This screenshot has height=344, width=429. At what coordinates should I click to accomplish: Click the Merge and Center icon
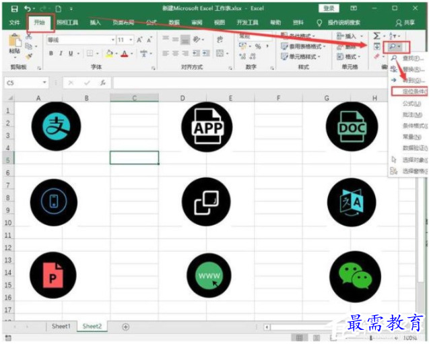click(220, 53)
